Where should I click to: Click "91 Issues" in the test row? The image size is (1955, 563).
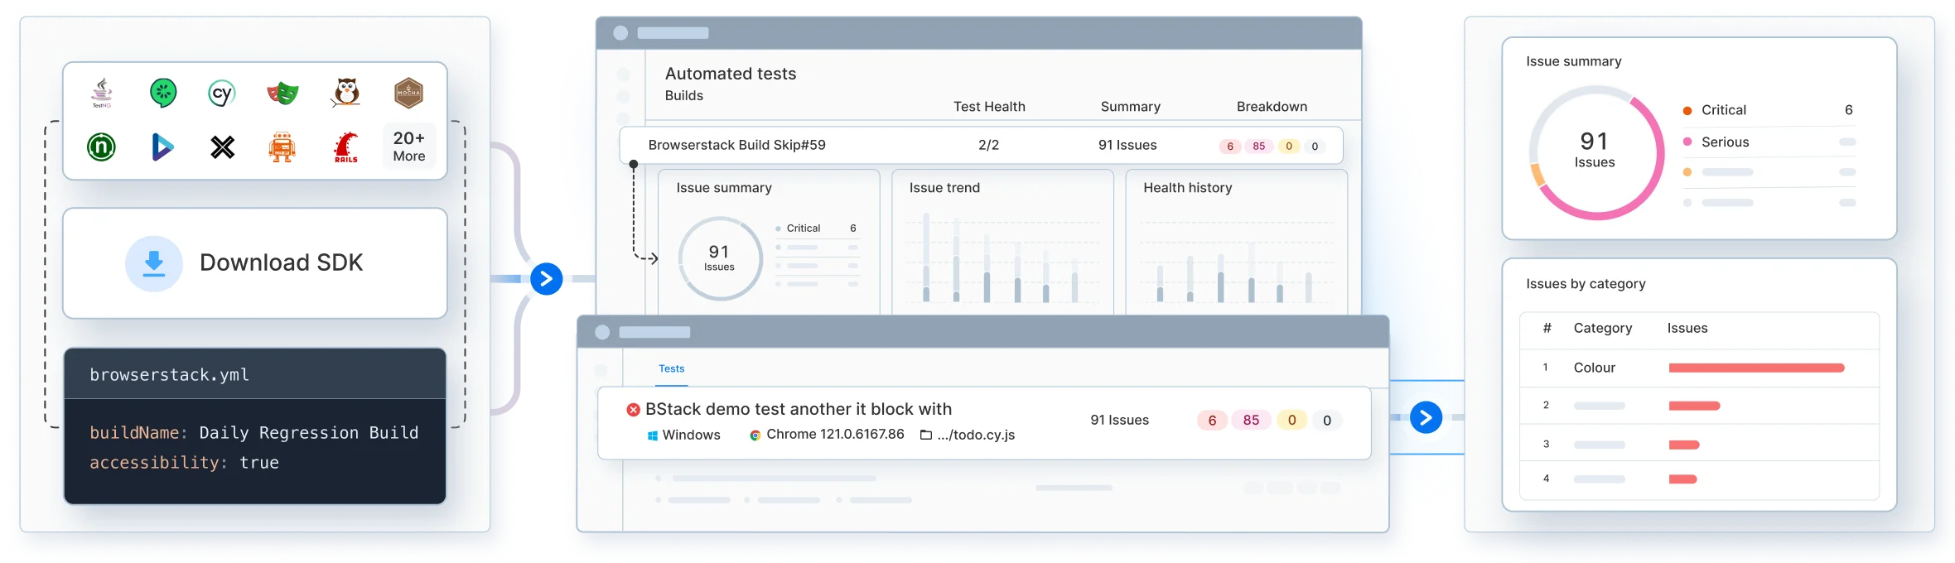[x=1120, y=421]
